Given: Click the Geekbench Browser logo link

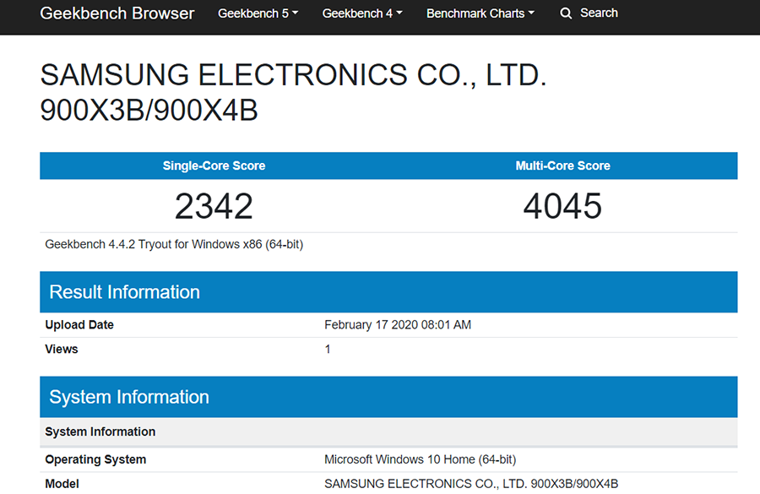Looking at the screenshot, I should pos(117,14).
